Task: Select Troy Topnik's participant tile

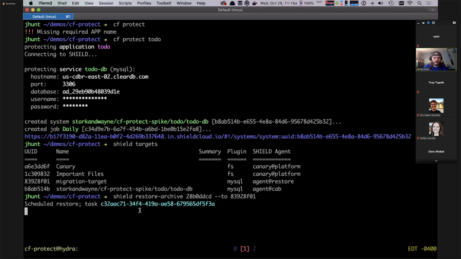Action: click(436, 83)
